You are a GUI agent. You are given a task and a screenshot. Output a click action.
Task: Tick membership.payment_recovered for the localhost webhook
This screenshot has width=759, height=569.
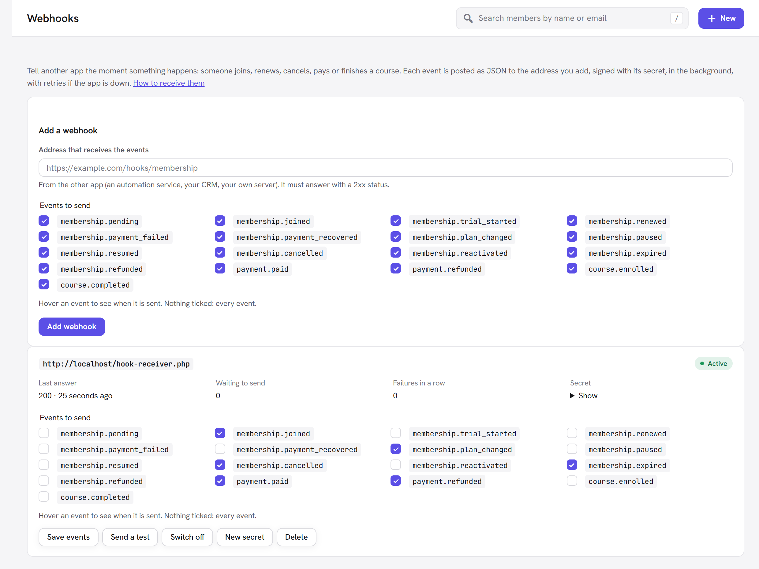click(220, 449)
